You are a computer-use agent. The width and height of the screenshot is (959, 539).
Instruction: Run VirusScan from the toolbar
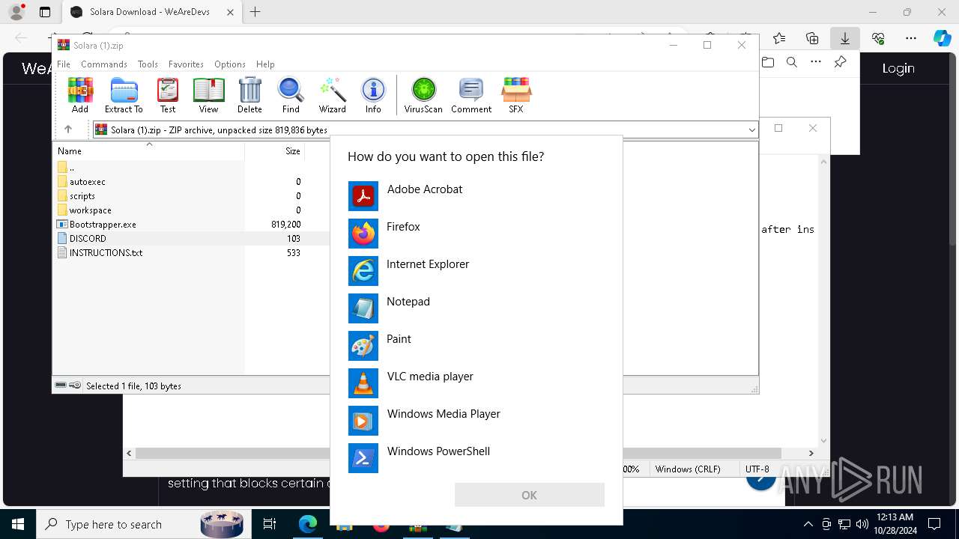pos(423,95)
